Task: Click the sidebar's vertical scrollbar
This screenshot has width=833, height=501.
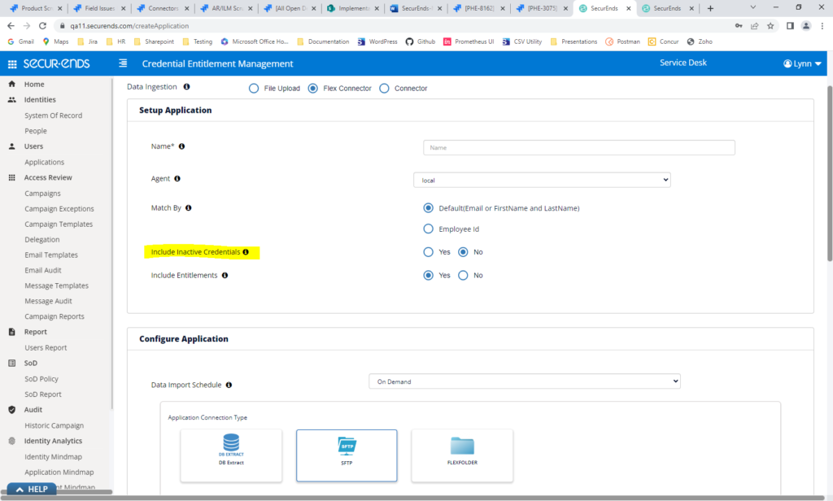Action: coord(111,244)
